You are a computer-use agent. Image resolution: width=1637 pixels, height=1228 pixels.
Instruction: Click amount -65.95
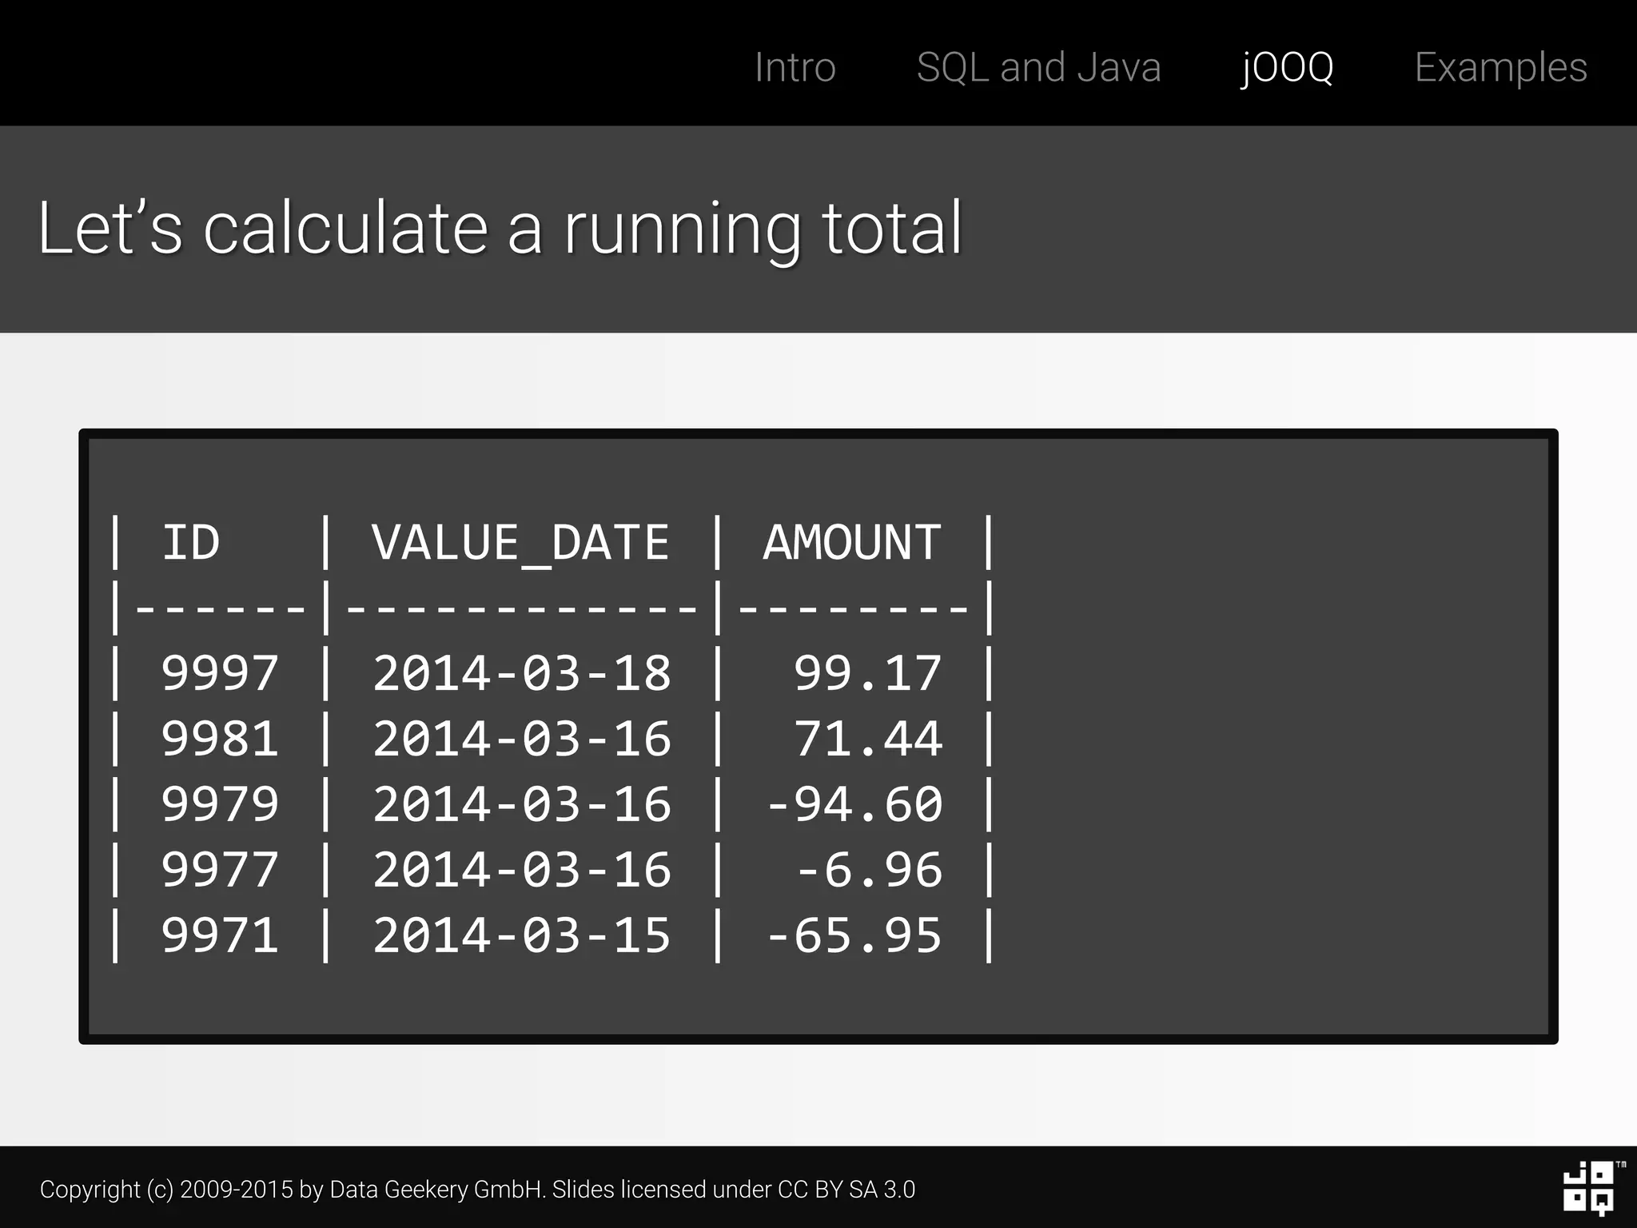click(x=854, y=935)
